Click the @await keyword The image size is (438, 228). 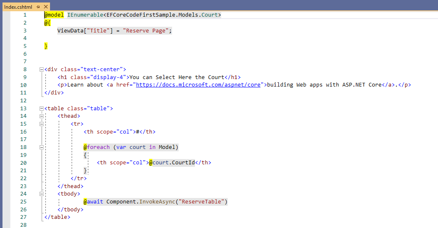(x=93, y=201)
